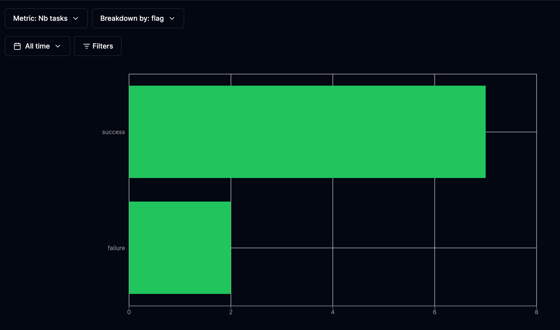
Task: Click the green failure bar
Action: (180, 248)
